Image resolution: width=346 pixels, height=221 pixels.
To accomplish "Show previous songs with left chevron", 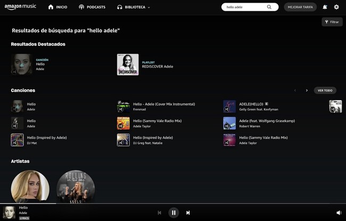I will [x=295, y=90].
